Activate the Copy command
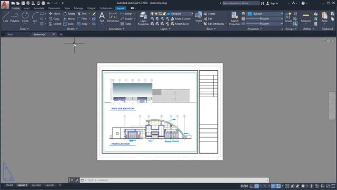 coord(54,19)
